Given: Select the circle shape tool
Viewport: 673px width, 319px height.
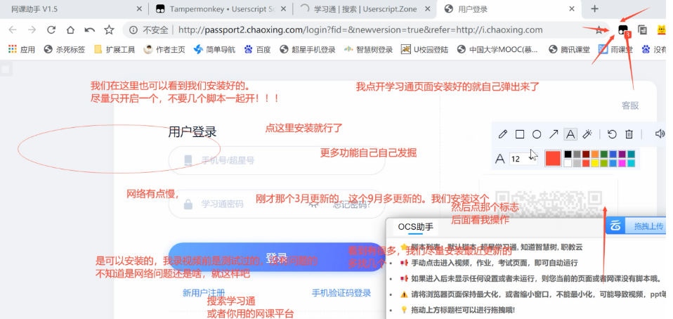Looking at the screenshot, I should (x=537, y=134).
